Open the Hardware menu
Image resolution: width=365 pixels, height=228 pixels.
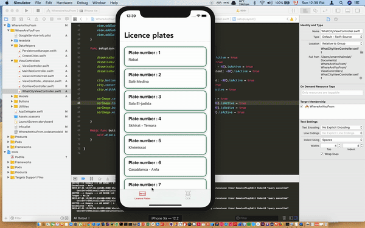point(64,3)
